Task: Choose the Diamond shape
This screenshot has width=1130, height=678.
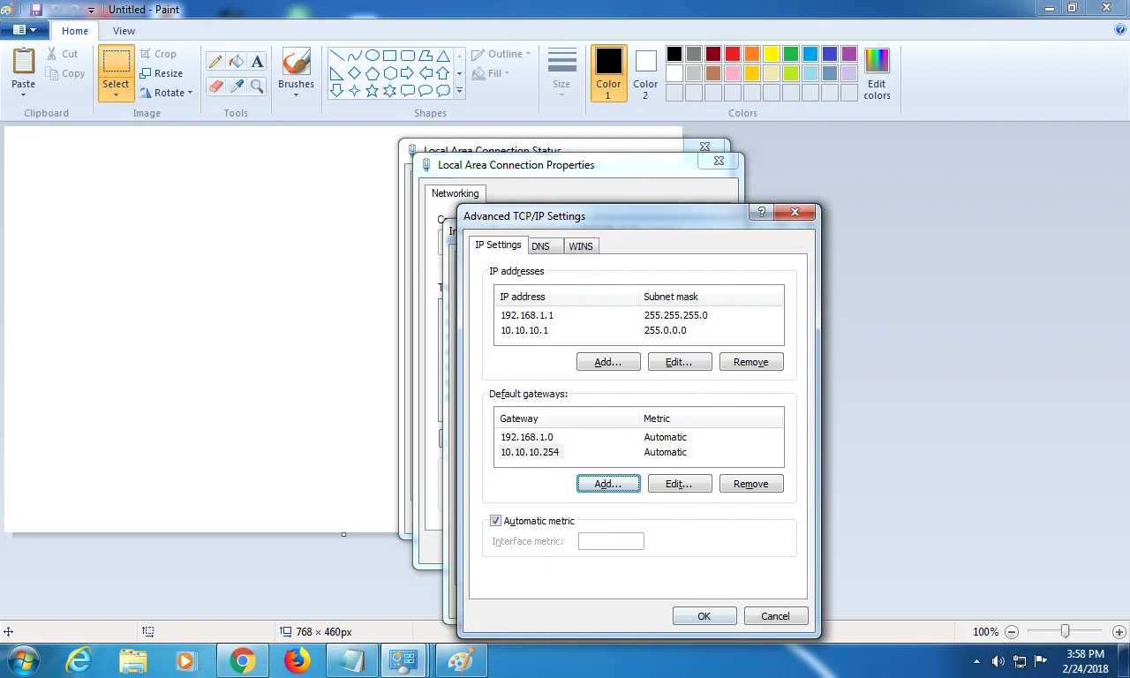Action: click(355, 73)
